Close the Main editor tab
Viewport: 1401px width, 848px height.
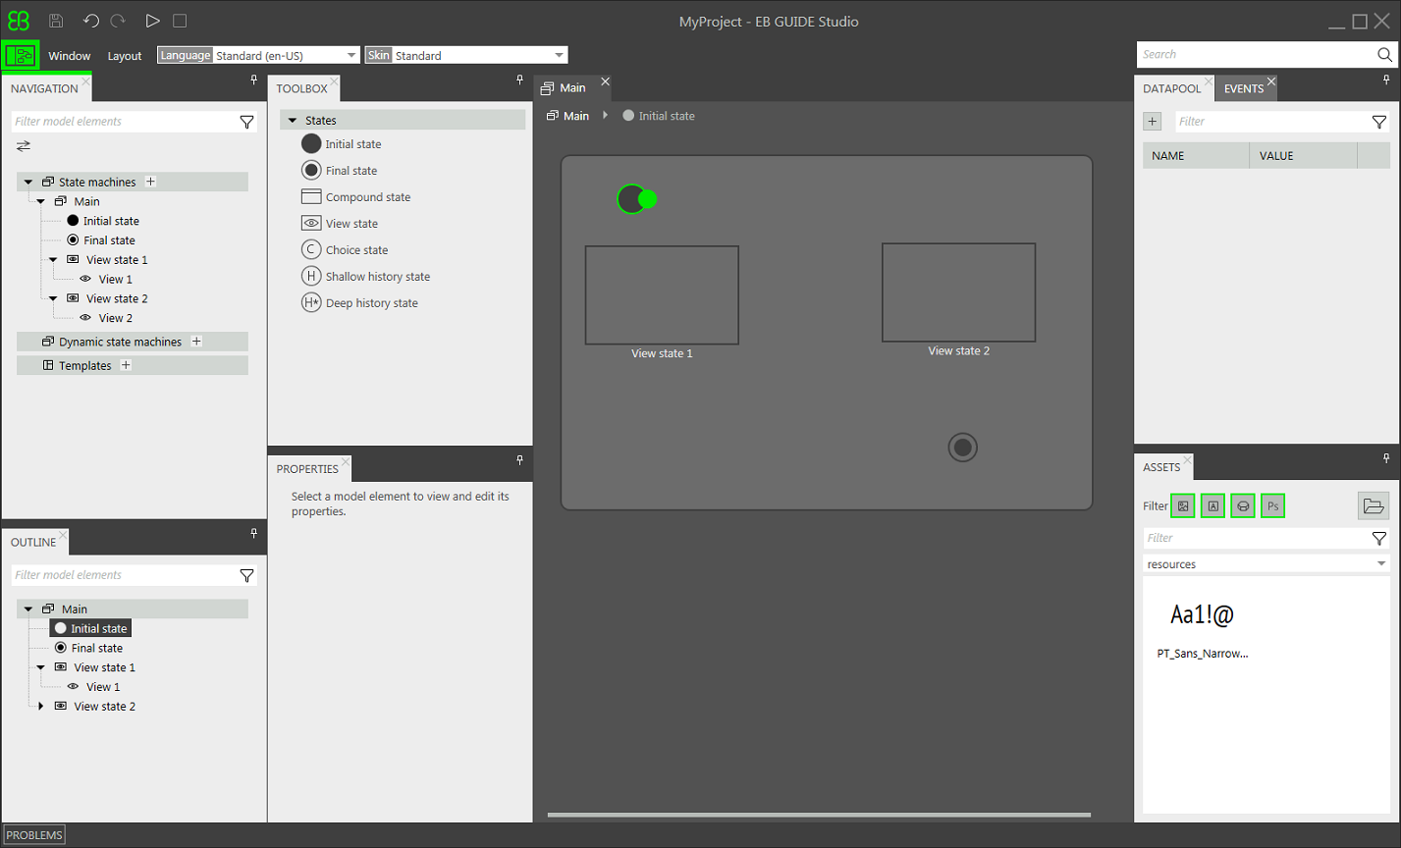tap(606, 81)
